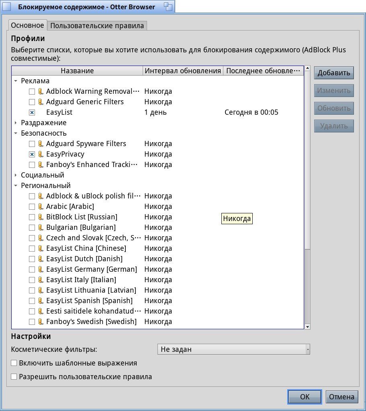366x411 pixels.
Task: Select 'EasyList Italy [Italian]' row
Action: pyautogui.click(x=158, y=280)
